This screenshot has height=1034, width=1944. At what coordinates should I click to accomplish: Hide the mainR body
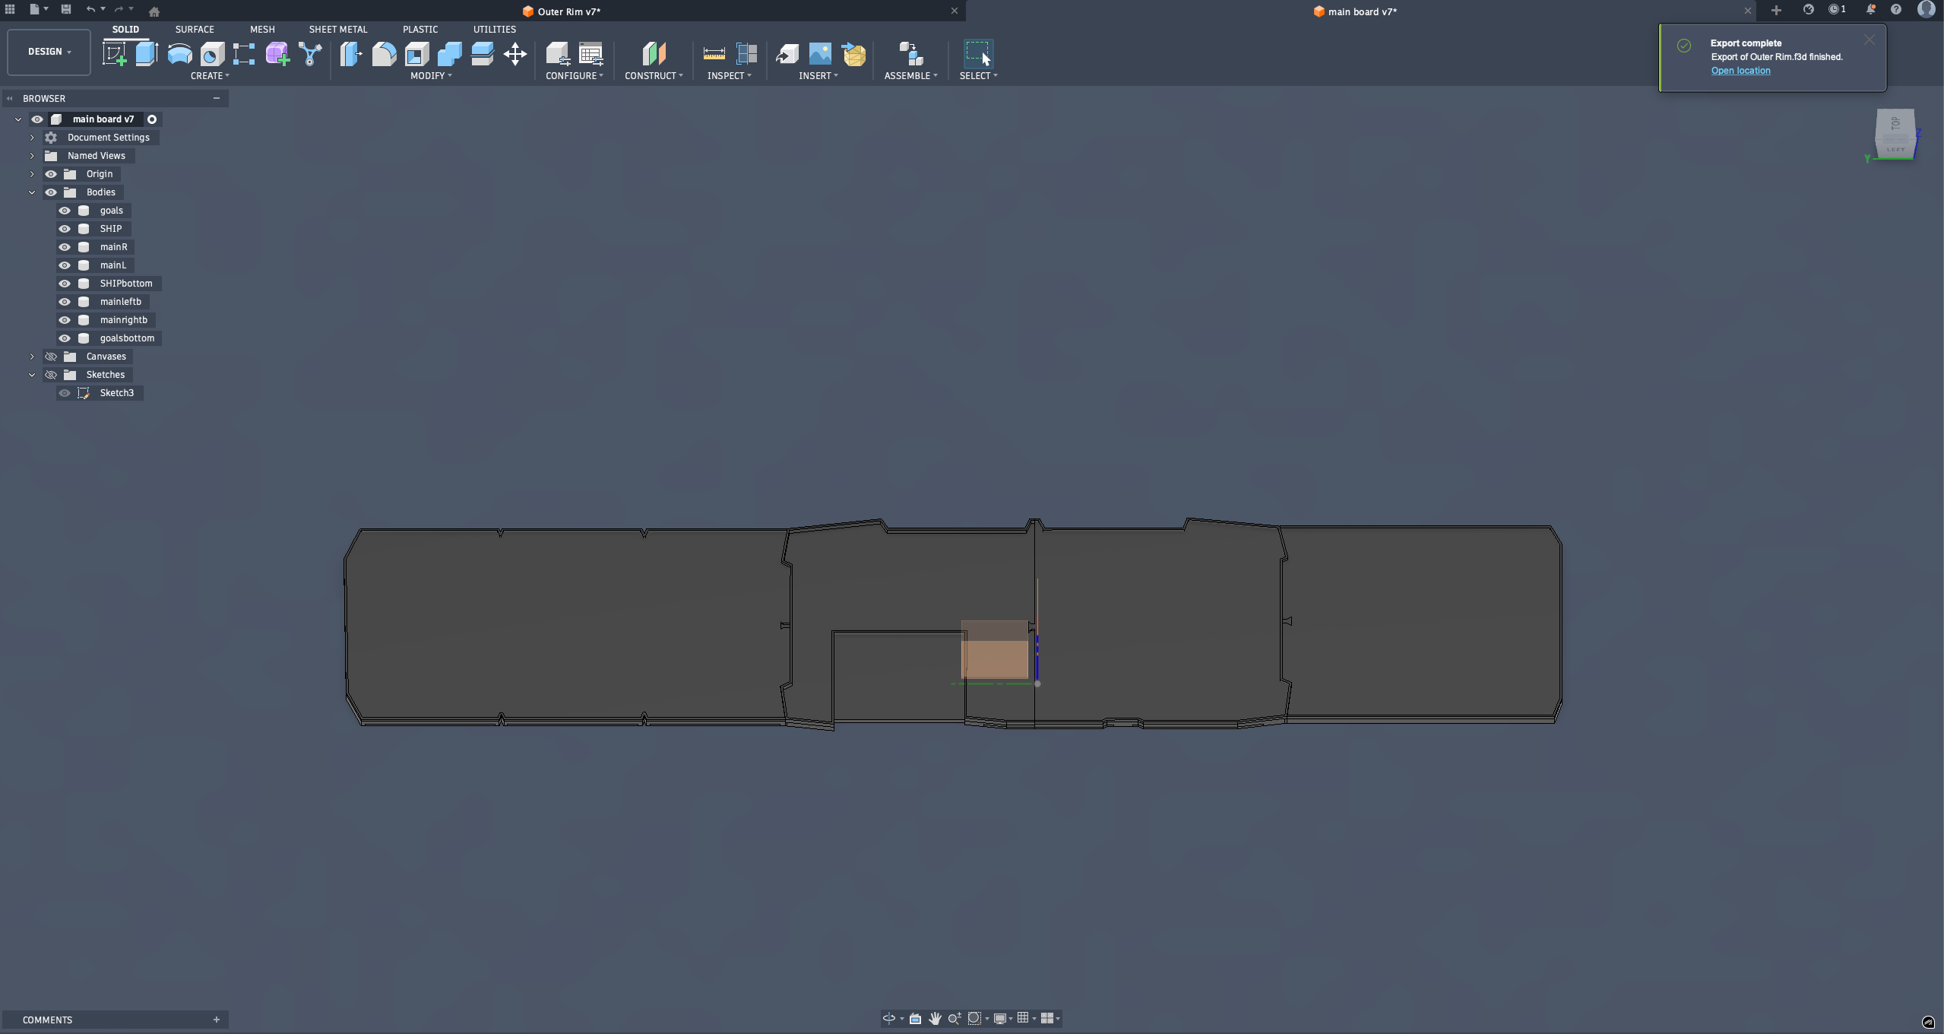tap(65, 247)
